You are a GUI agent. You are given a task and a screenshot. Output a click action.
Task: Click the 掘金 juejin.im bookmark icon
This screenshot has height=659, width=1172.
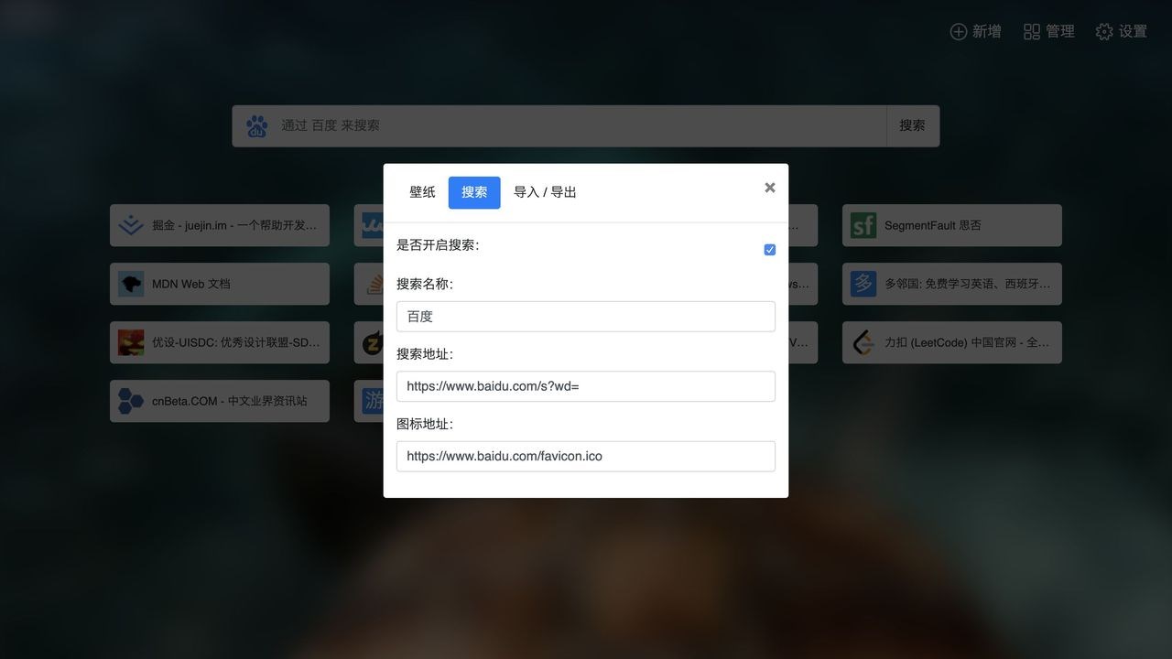tap(131, 225)
